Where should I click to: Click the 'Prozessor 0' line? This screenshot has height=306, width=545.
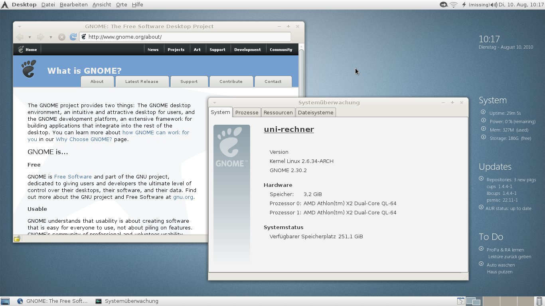tap(333, 204)
